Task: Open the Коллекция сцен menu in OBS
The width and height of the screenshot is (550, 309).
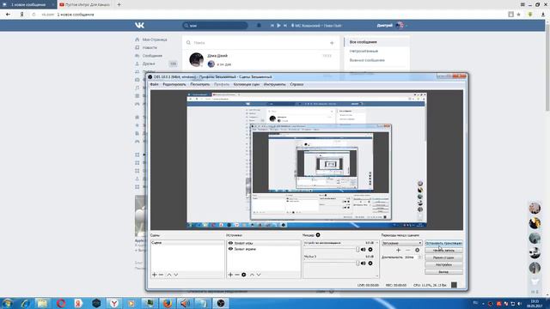Action: point(247,84)
